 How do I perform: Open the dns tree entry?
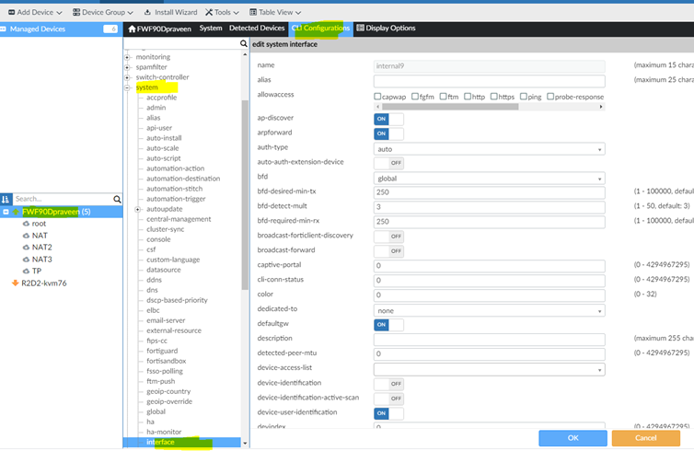point(152,290)
